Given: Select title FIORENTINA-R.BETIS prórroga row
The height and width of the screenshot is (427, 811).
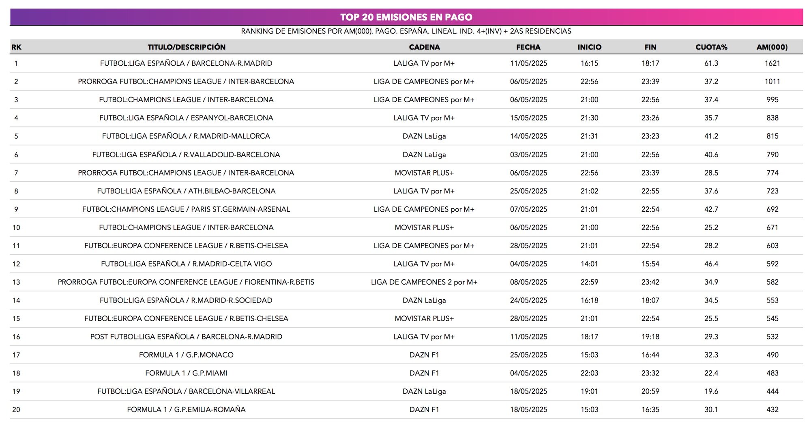Looking at the screenshot, I should (x=186, y=282).
